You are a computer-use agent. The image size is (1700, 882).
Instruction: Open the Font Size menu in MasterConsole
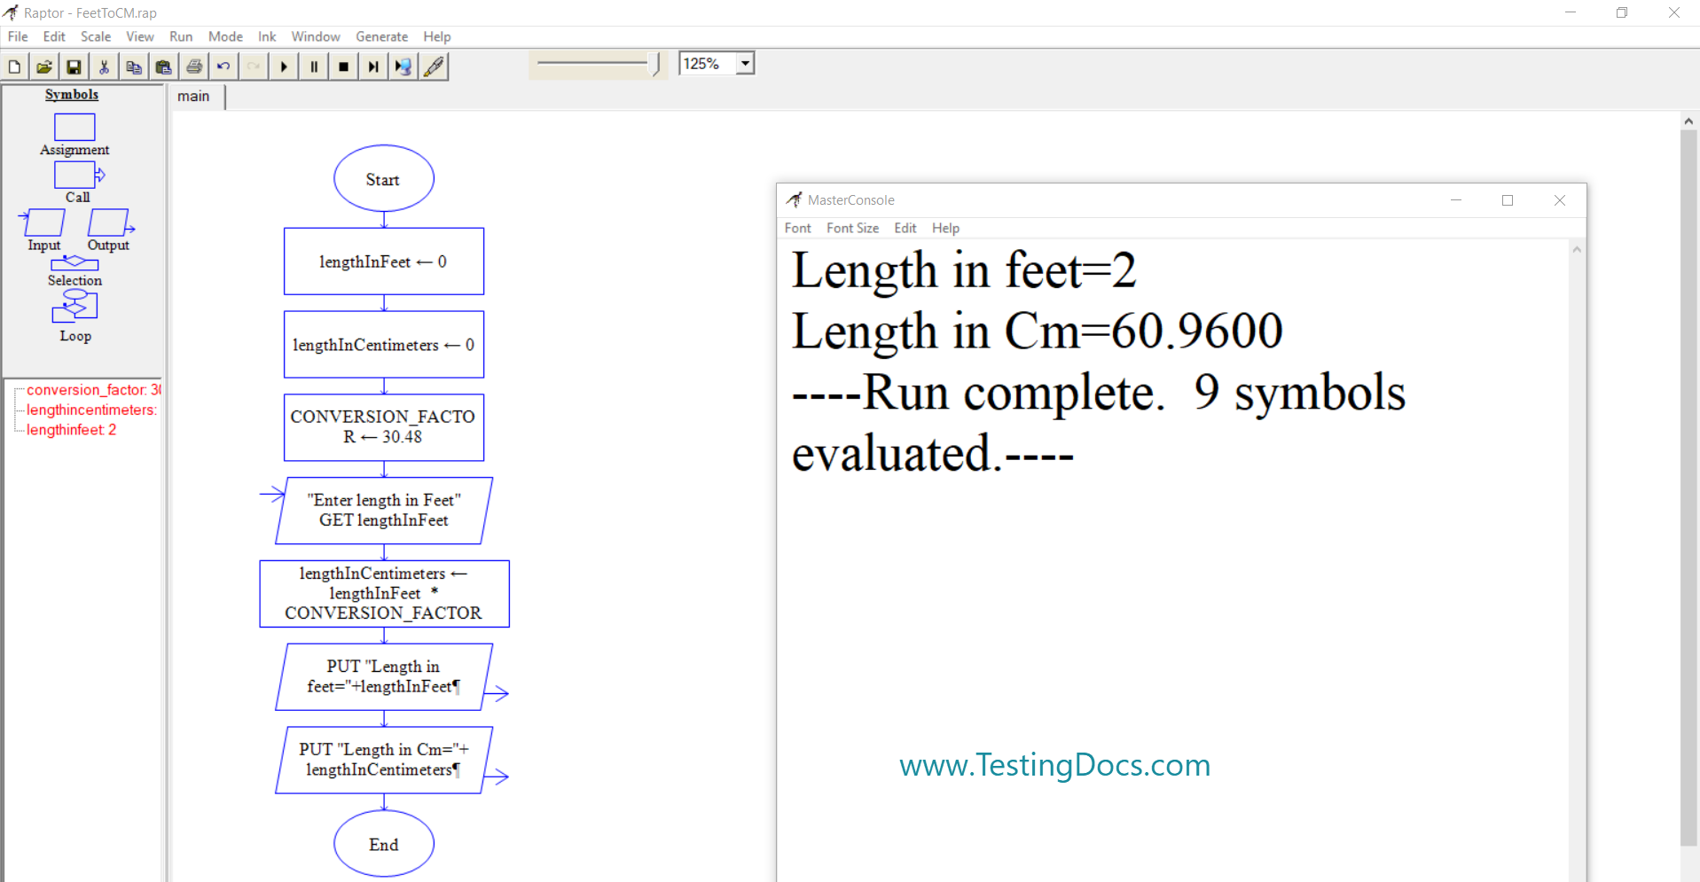point(852,228)
